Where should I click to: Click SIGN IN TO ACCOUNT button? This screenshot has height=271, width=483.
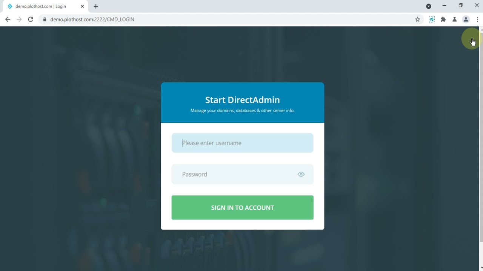tap(242, 207)
